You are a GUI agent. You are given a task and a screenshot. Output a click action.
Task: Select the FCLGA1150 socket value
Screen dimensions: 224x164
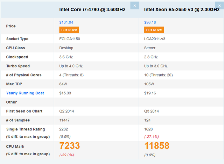coord(70,39)
